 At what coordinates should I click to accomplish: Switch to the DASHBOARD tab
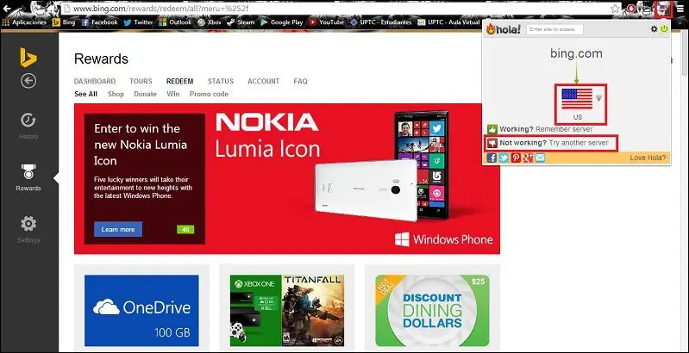[x=95, y=81]
